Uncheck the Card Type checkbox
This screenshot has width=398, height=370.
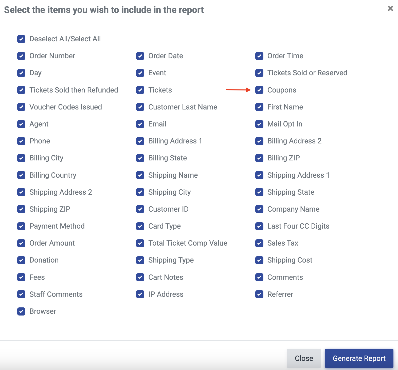(140, 226)
